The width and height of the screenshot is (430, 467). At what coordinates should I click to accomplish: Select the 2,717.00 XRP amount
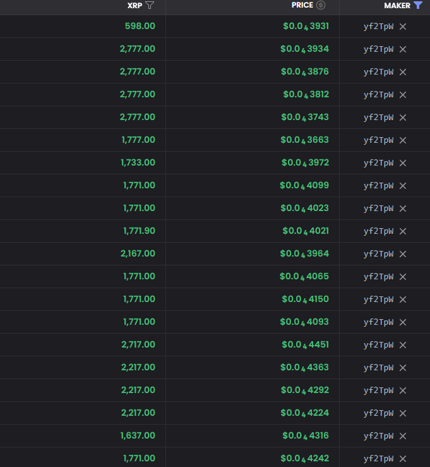138,344
